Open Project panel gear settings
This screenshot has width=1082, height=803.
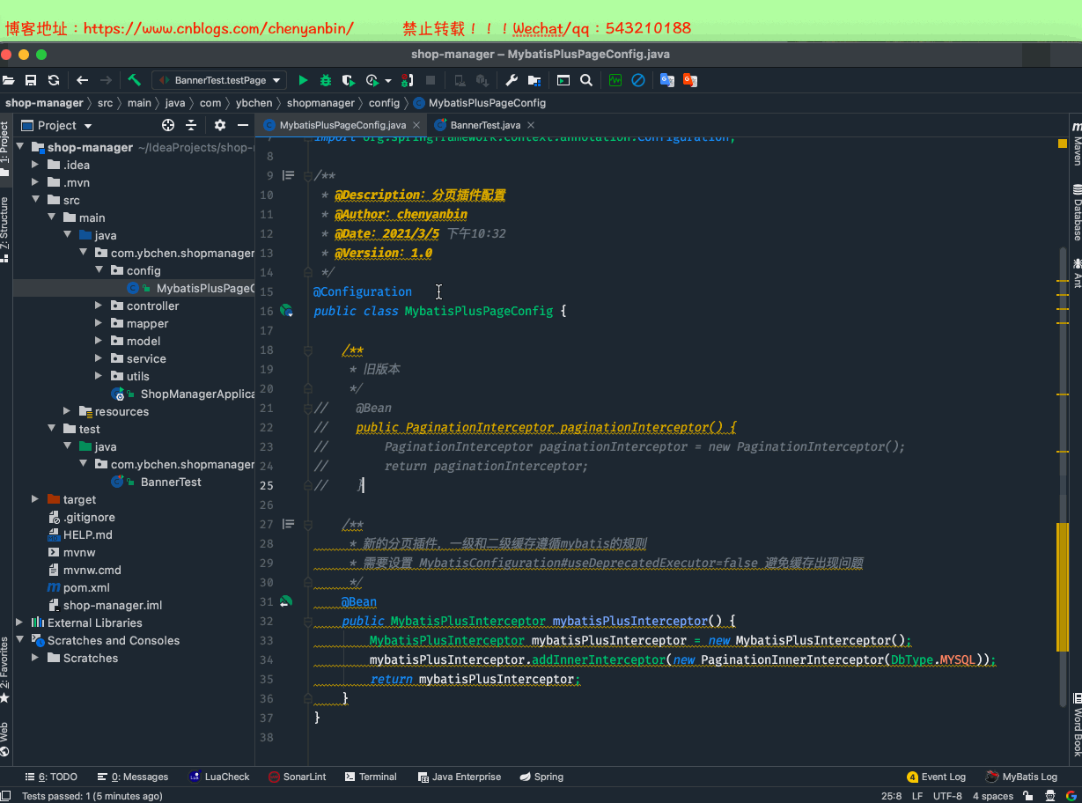(x=220, y=125)
